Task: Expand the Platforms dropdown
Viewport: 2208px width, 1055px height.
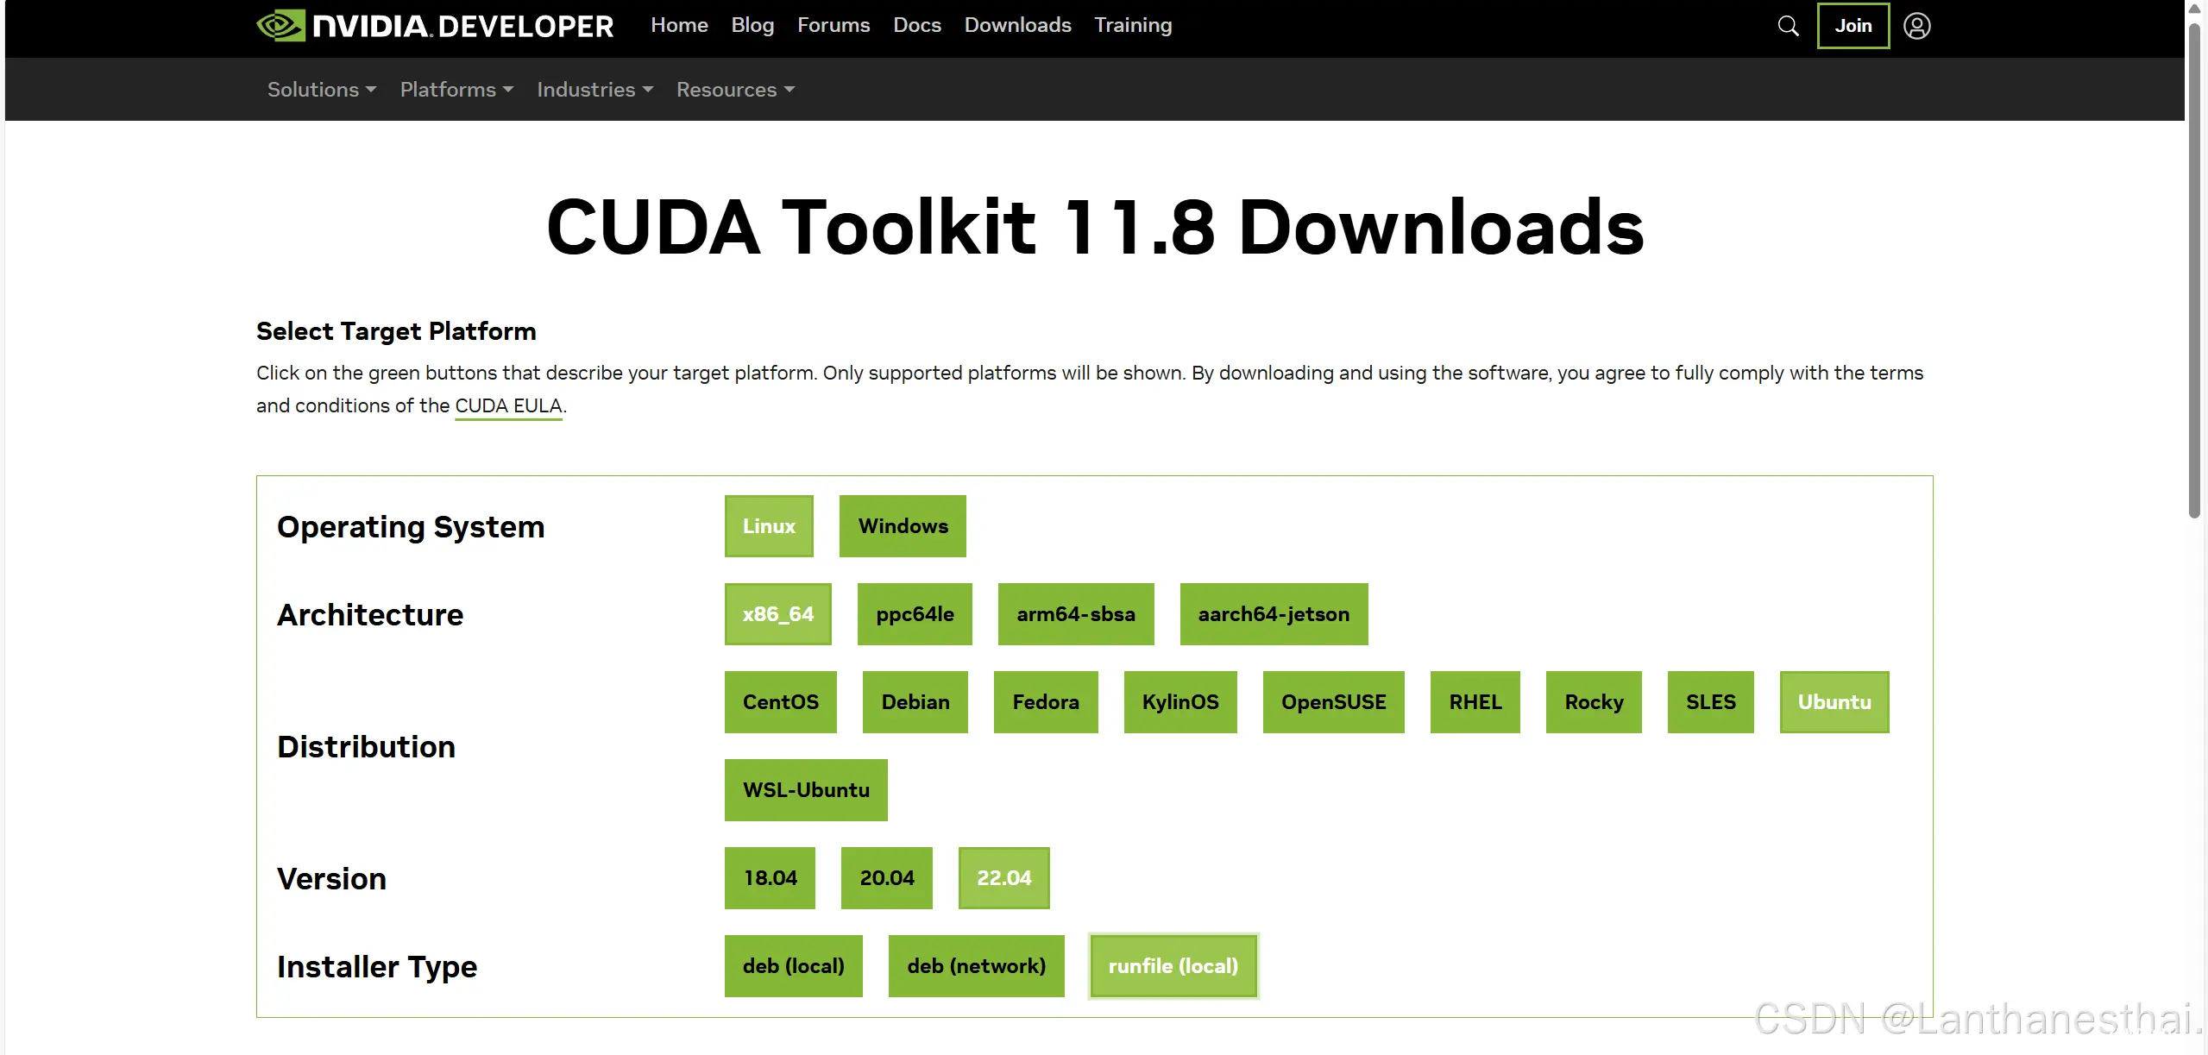Action: point(456,90)
